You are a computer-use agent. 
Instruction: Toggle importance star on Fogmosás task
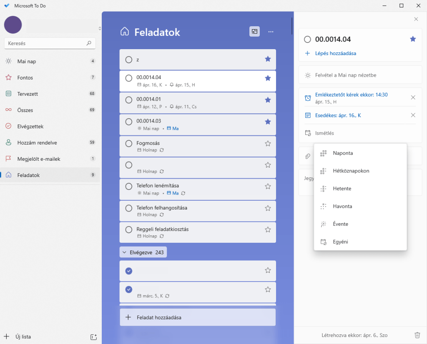coord(268,143)
